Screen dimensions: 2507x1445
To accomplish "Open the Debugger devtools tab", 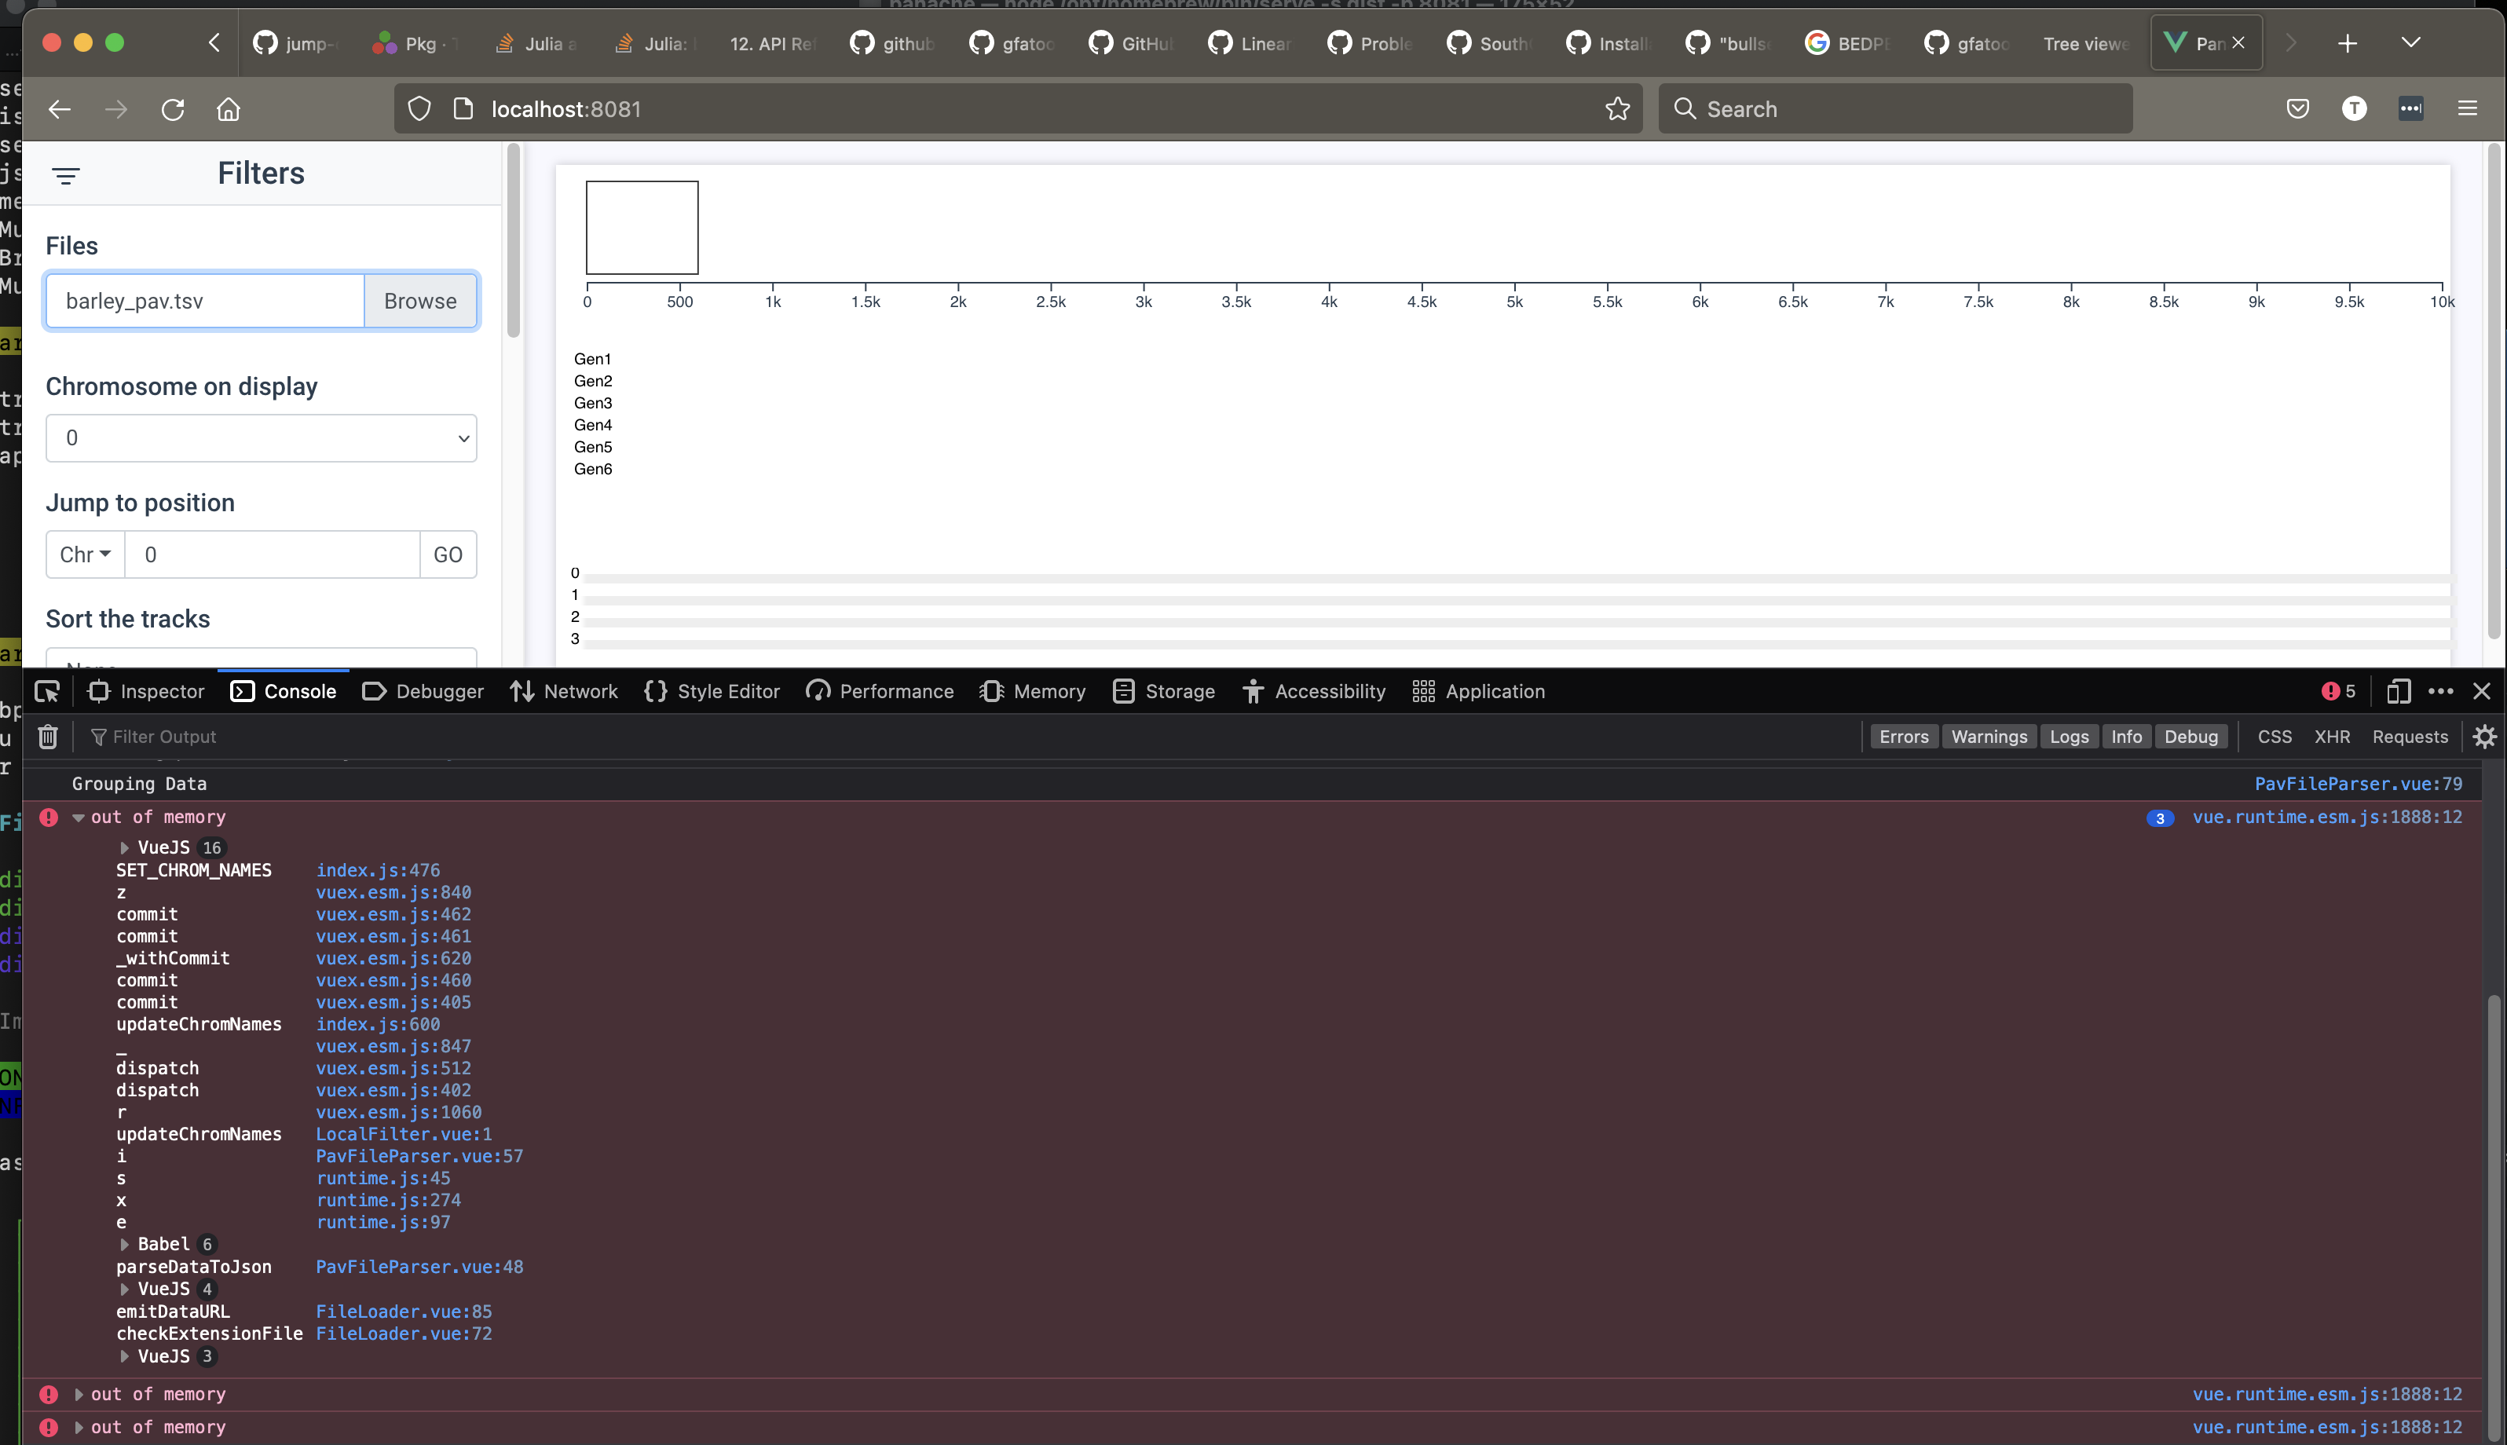I will (x=424, y=692).
